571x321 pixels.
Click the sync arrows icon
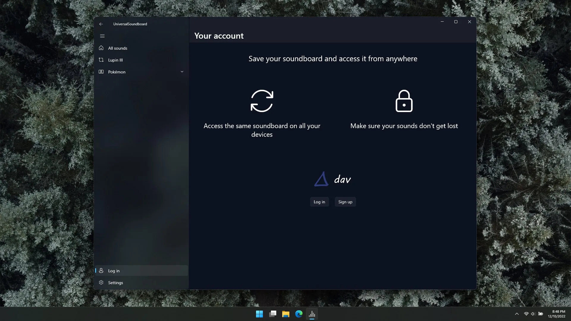262,101
